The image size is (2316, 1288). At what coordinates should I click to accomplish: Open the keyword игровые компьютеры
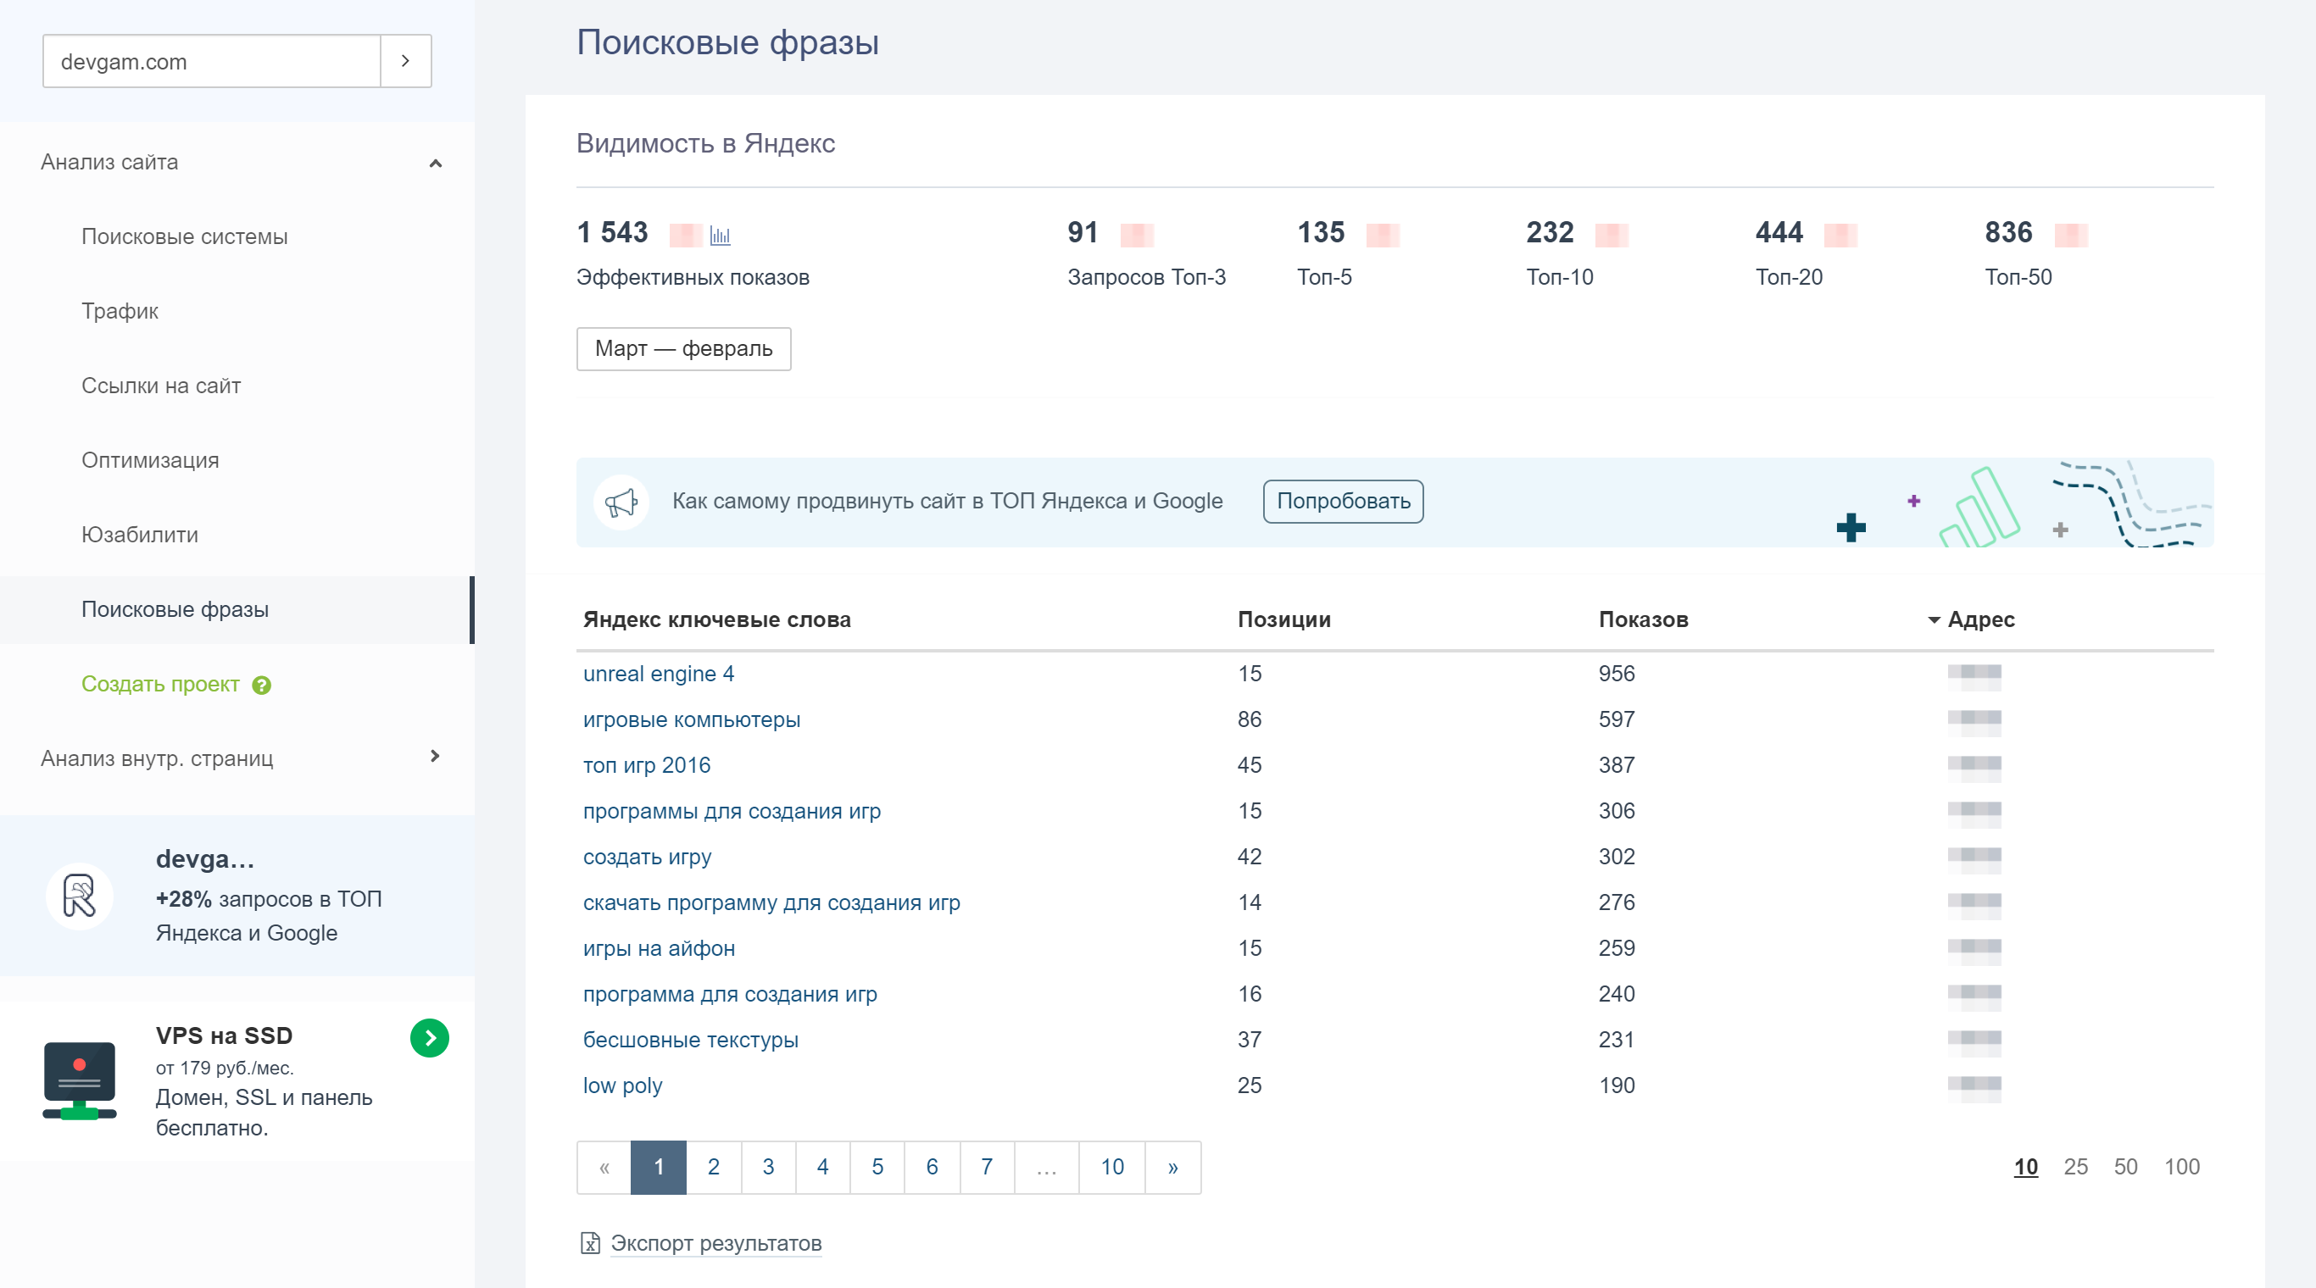[692, 720]
